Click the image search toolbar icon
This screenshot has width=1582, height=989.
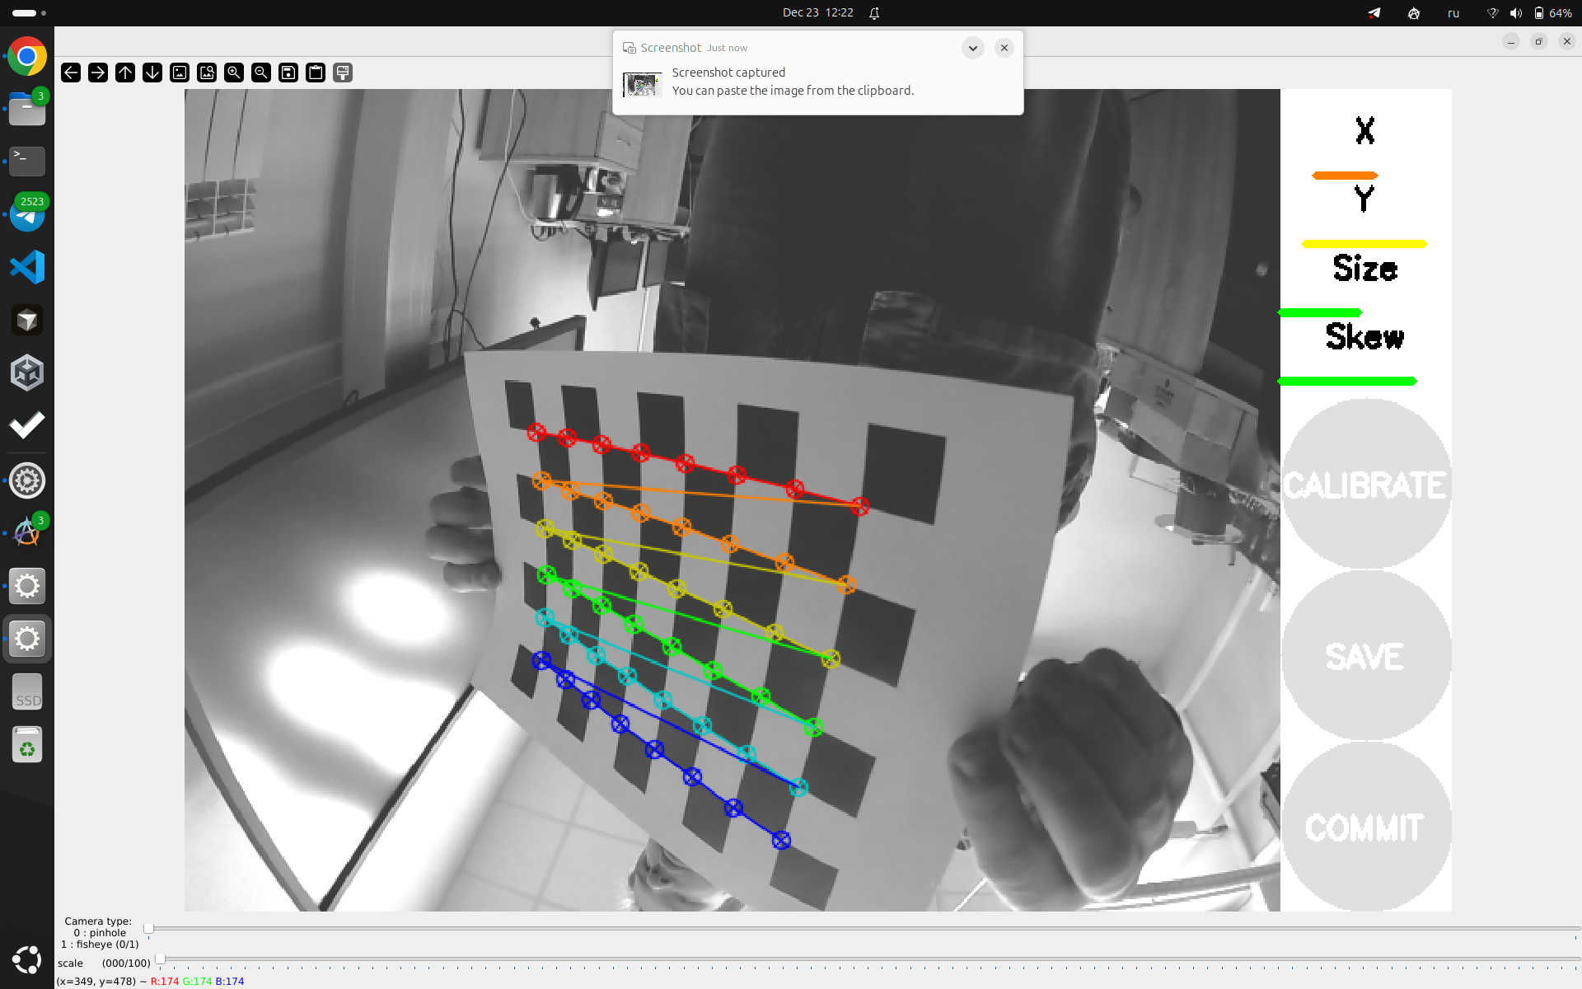coord(206,73)
